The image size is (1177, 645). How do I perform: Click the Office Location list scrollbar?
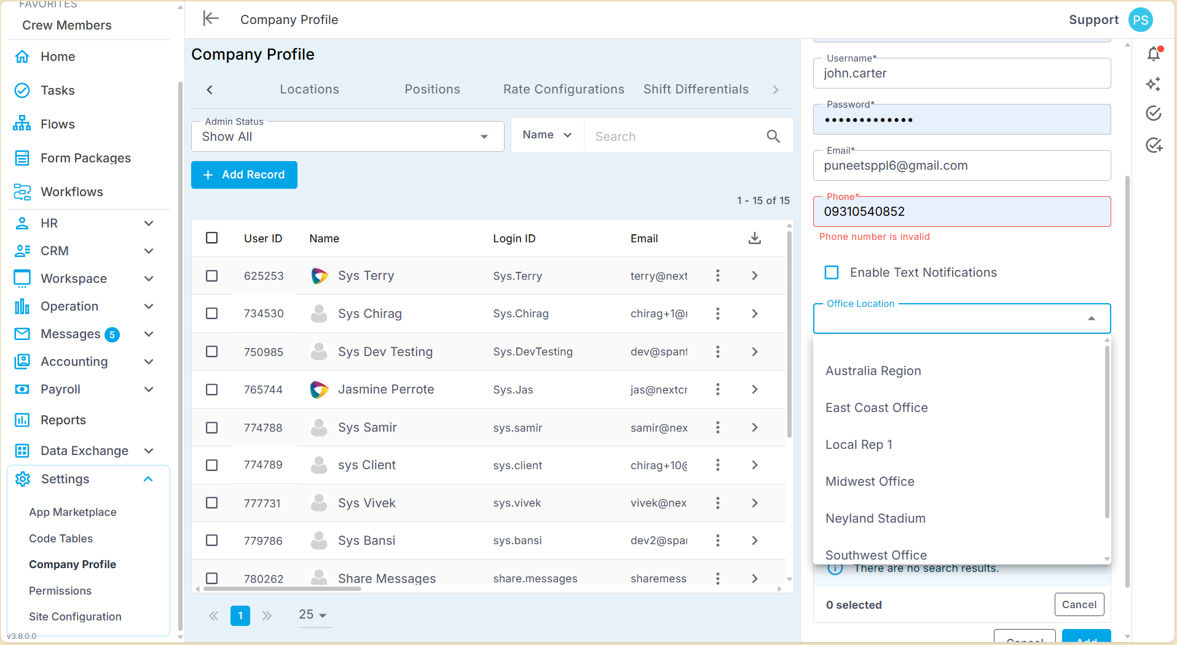tap(1107, 432)
